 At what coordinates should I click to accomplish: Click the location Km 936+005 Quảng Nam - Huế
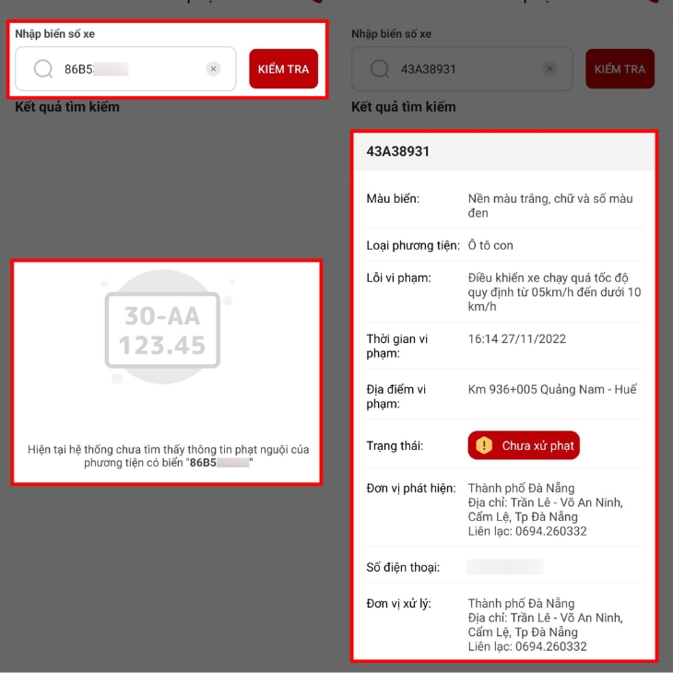tap(552, 390)
